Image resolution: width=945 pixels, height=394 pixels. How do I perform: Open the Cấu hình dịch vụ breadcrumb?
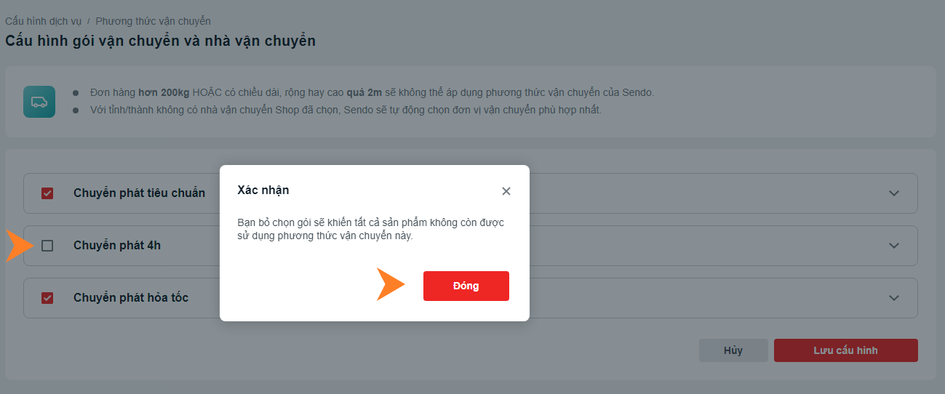click(43, 21)
